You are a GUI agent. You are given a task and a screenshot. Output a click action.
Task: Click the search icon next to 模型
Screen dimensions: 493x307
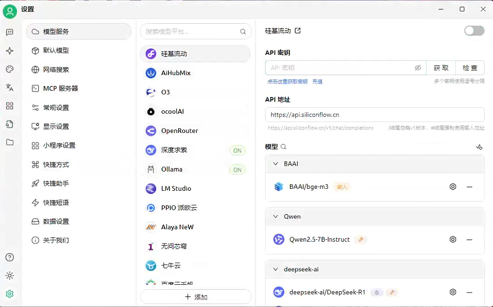pyautogui.click(x=283, y=147)
